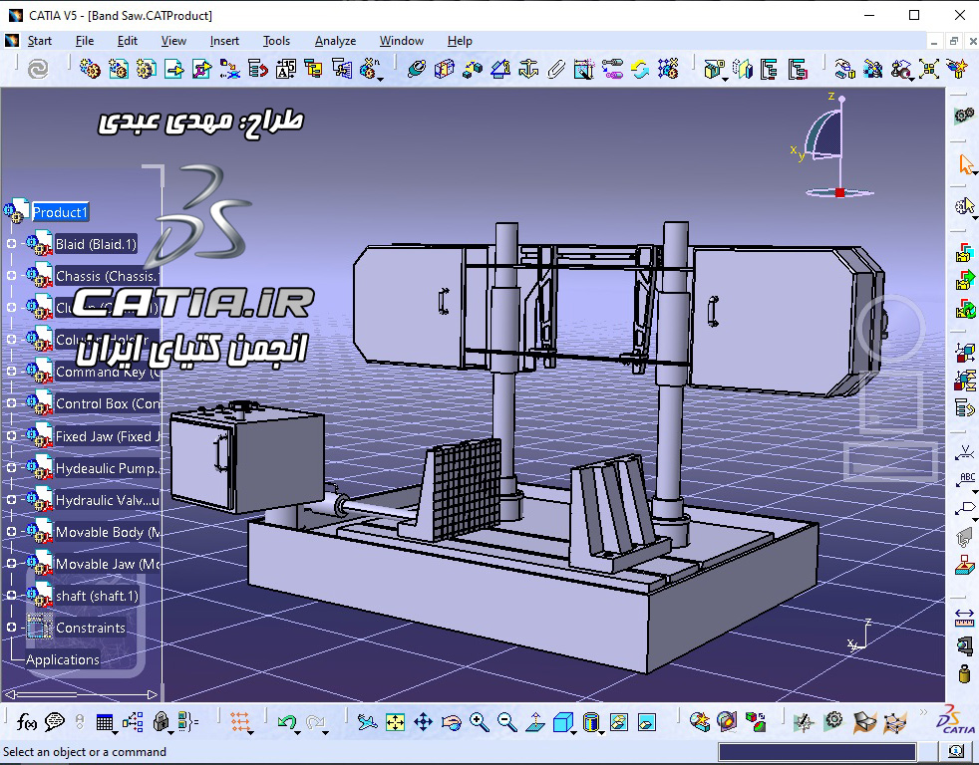This screenshot has height=765, width=979.
Task: Open the Formula f(x) tool
Action: pyautogui.click(x=26, y=722)
